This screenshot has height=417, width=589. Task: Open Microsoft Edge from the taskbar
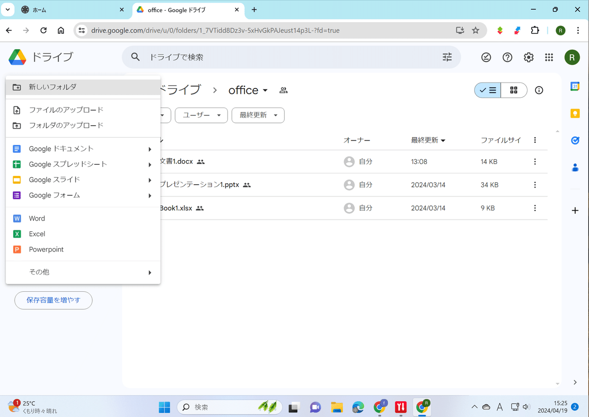358,407
